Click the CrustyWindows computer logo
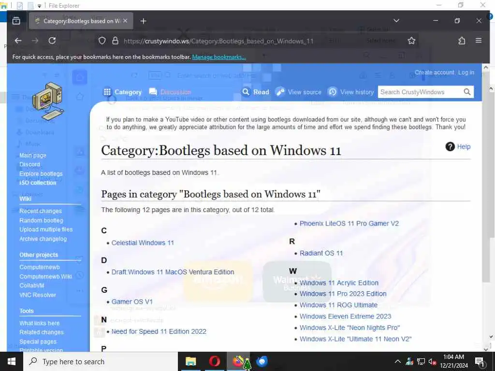This screenshot has width=495, height=371. coord(48,101)
